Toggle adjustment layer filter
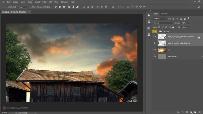The image size is (203, 114). [x=173, y=19]
